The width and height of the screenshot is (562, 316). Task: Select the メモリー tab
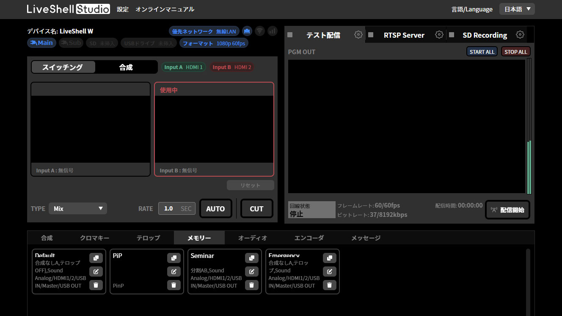199,238
